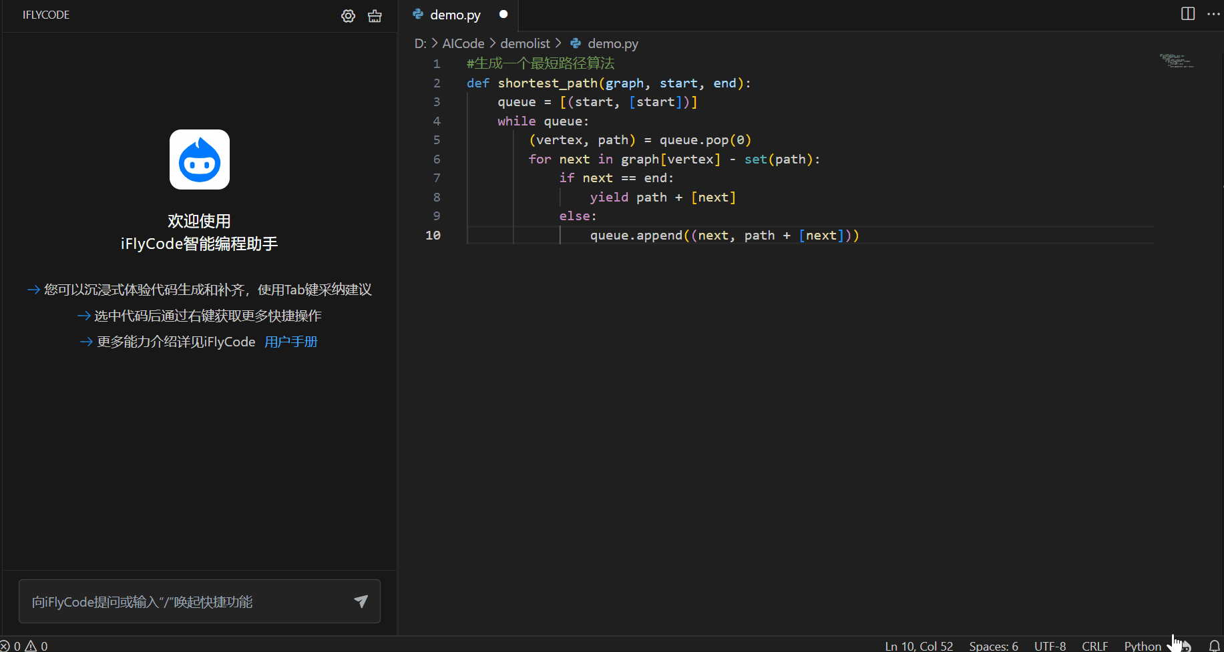Image resolution: width=1224 pixels, height=652 pixels.
Task: Close the unsaved demo.py tab dot
Action: tap(503, 14)
